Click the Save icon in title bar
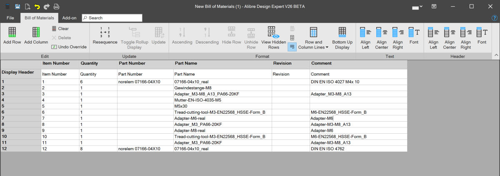Viewport: 500px width, 176px height. click(x=17, y=6)
